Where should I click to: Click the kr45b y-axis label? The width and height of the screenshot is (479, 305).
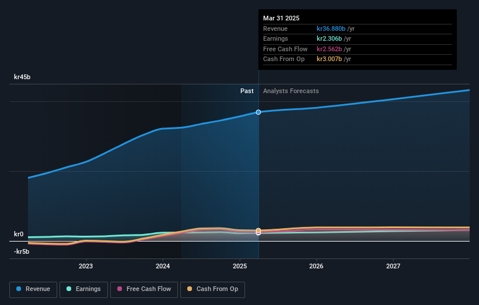(x=22, y=77)
